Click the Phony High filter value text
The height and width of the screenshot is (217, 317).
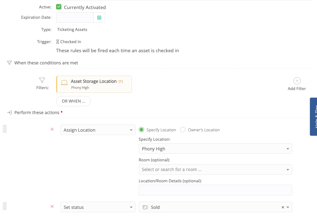pyautogui.click(x=80, y=88)
